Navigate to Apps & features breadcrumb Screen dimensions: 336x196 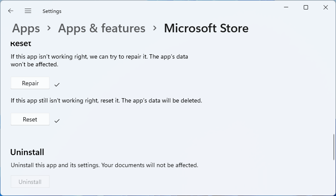pos(102,28)
